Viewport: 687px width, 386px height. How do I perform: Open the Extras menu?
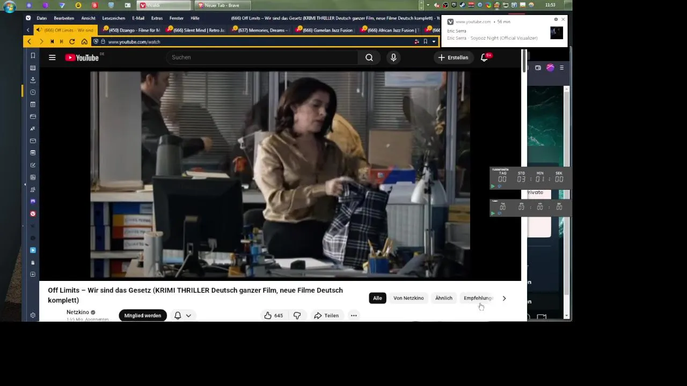click(x=157, y=18)
